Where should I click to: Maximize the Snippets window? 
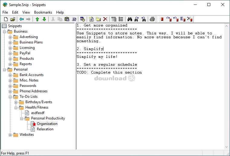(x=209, y=5)
